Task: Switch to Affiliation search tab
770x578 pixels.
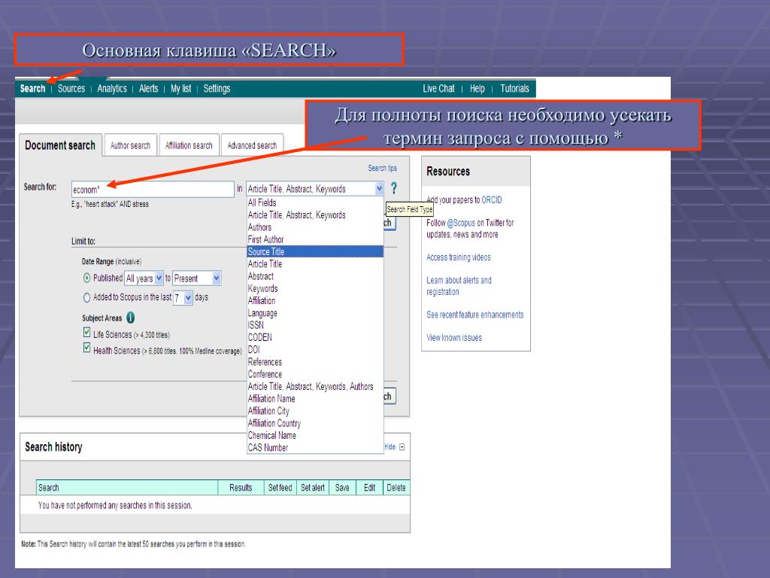Action: pyautogui.click(x=189, y=145)
